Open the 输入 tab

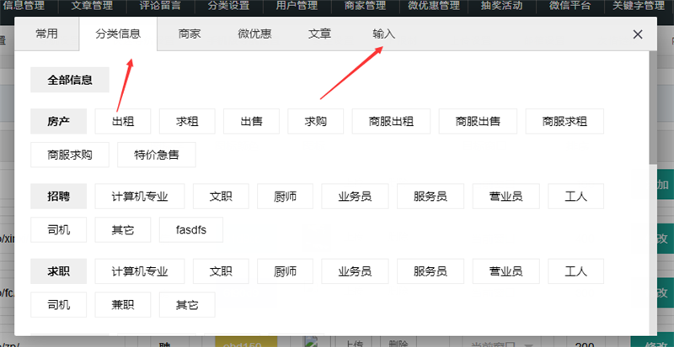pos(383,34)
